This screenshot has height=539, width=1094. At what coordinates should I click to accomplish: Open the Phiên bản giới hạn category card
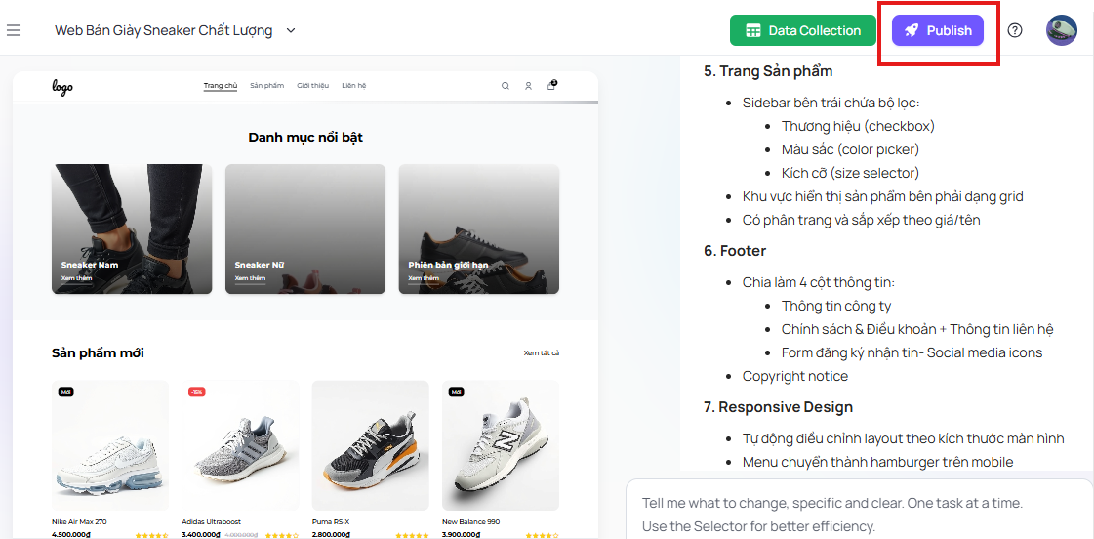pyautogui.click(x=479, y=229)
